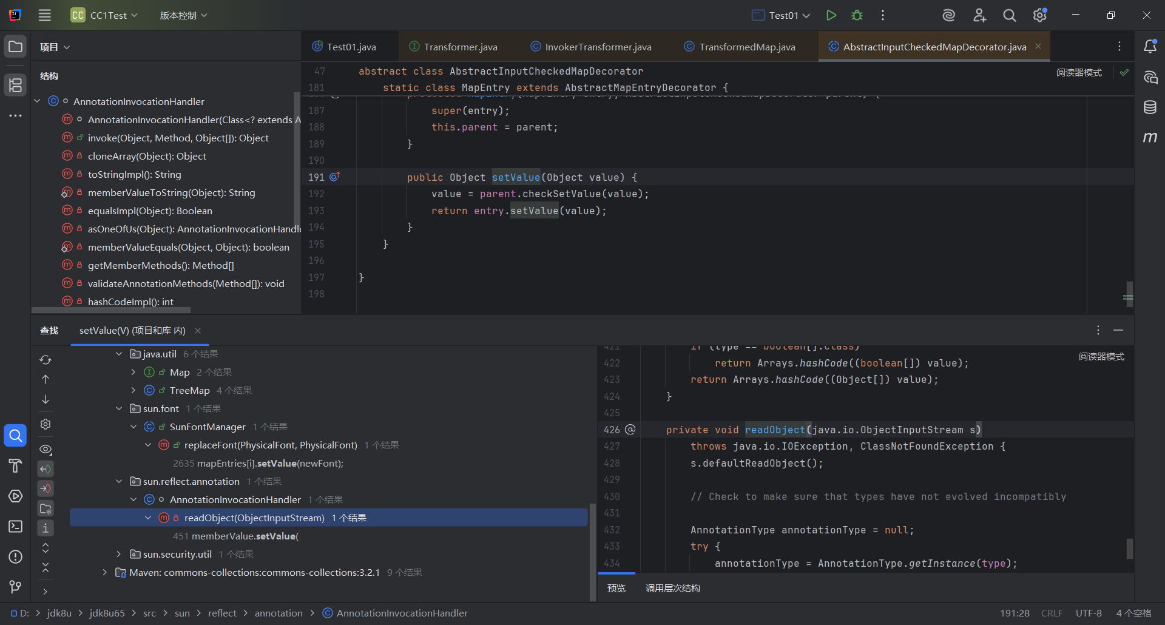Open UTF-8 encoding selector
This screenshot has width=1165, height=625.
click(x=1089, y=613)
